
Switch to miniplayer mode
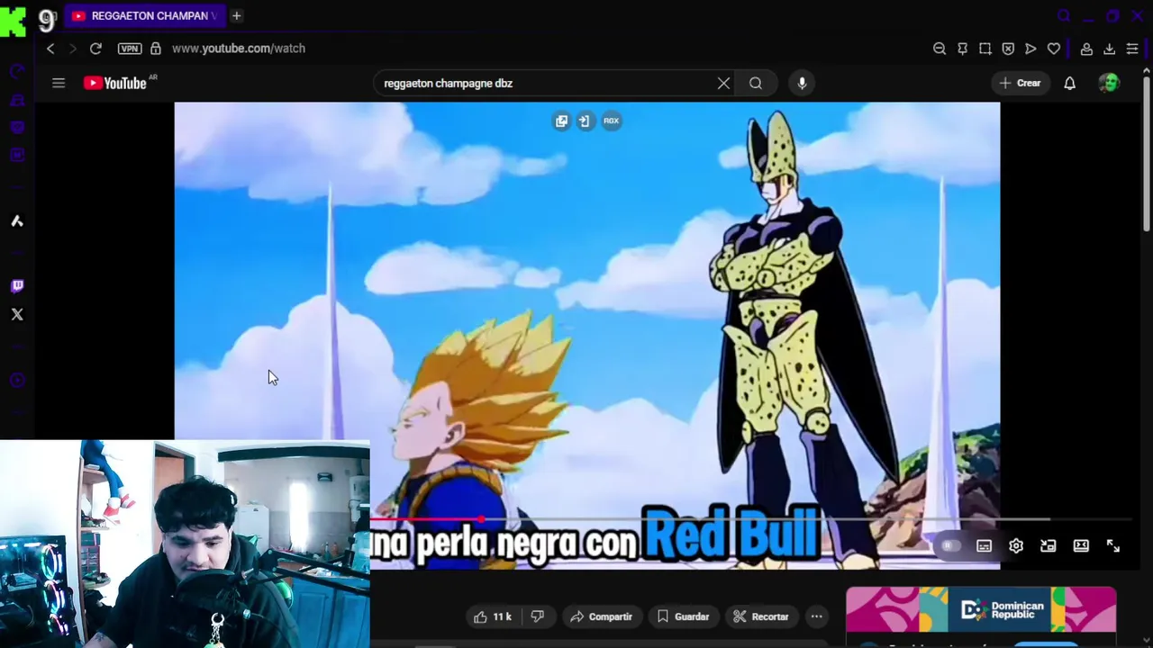1048,545
